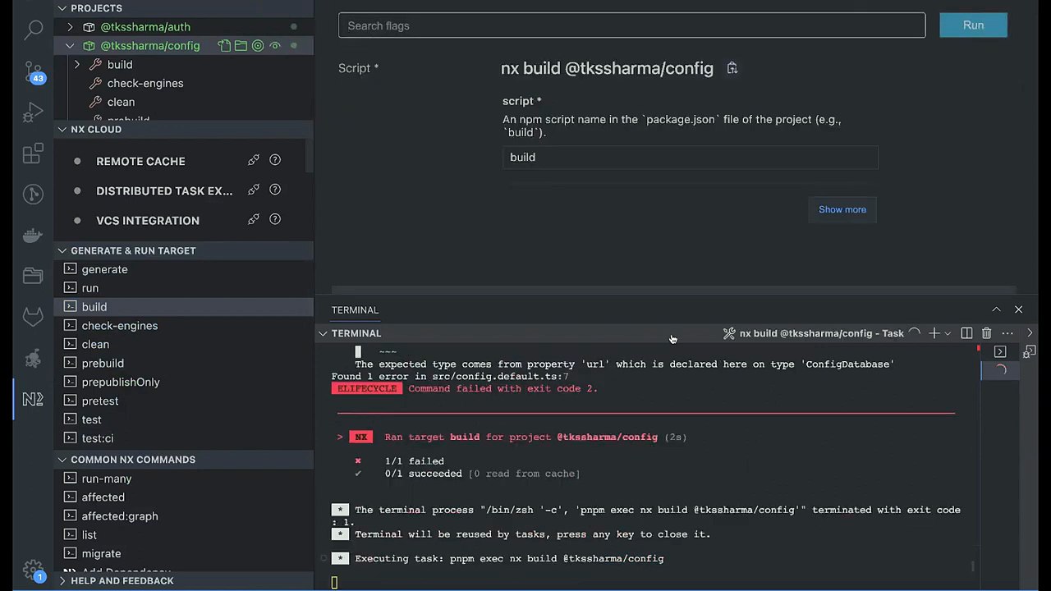Expand the build target under config
Viewport: 1051px width, 591px height.
[x=77, y=65]
